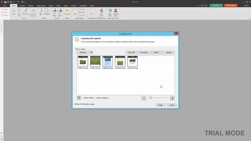The width and height of the screenshot is (251, 141).
Task: Activate the QuickSign tool in ribbon
Action: point(25,12)
